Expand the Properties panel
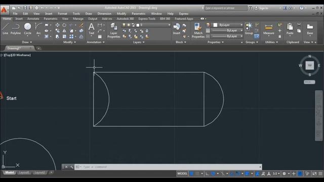Screen dimensions: 324x182 pos(216,42)
